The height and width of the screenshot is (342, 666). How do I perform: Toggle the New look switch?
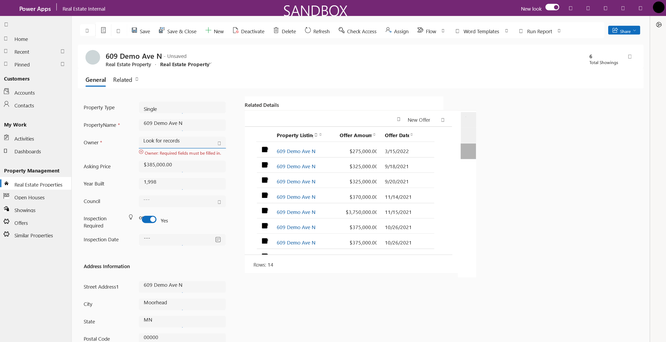pyautogui.click(x=552, y=7)
